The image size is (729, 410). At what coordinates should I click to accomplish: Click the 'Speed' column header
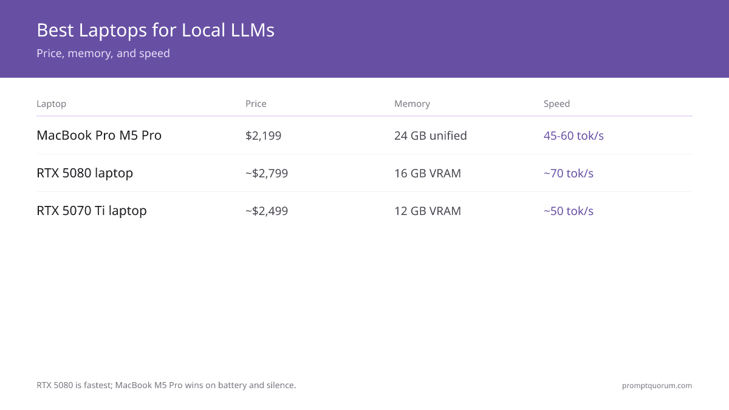(556, 104)
